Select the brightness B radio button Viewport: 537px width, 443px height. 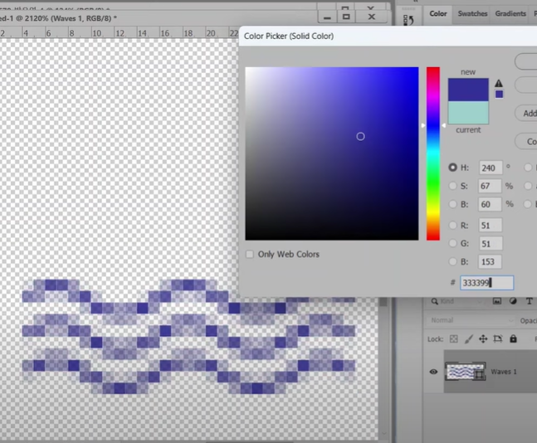[452, 204]
